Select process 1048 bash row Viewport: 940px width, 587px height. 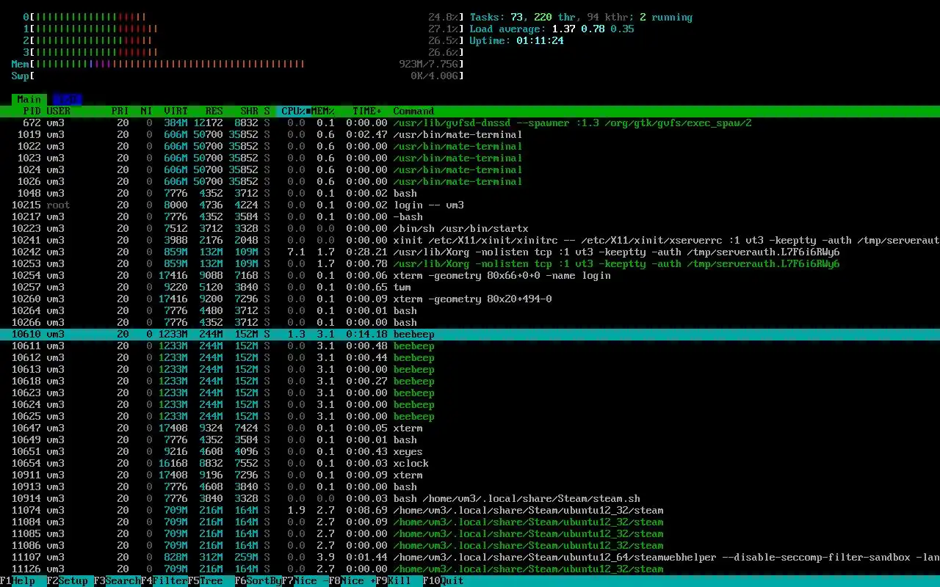[x=470, y=193]
